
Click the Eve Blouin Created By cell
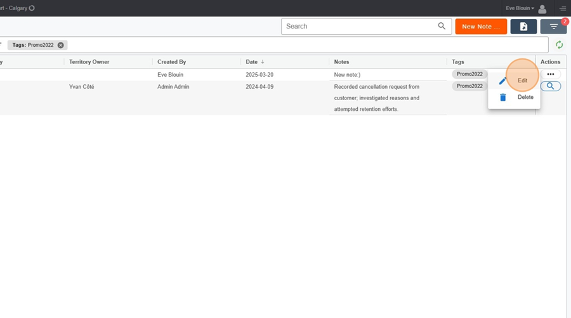point(170,75)
